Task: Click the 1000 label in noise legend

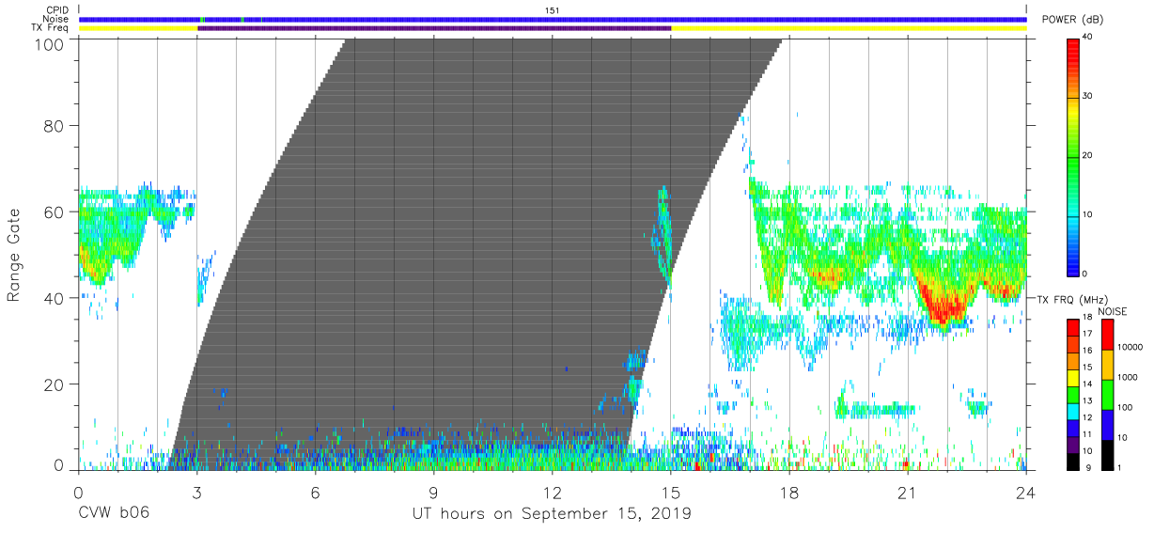Action: tap(1127, 377)
